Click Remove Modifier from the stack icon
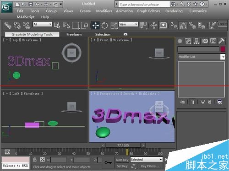This screenshot has width=229, height=171. click(210, 102)
